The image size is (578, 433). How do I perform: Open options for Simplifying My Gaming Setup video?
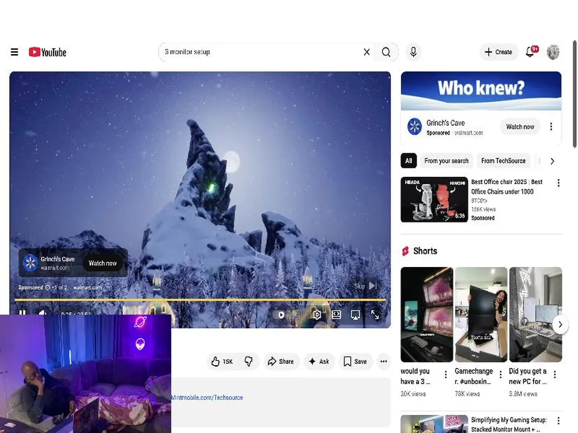pos(559,420)
